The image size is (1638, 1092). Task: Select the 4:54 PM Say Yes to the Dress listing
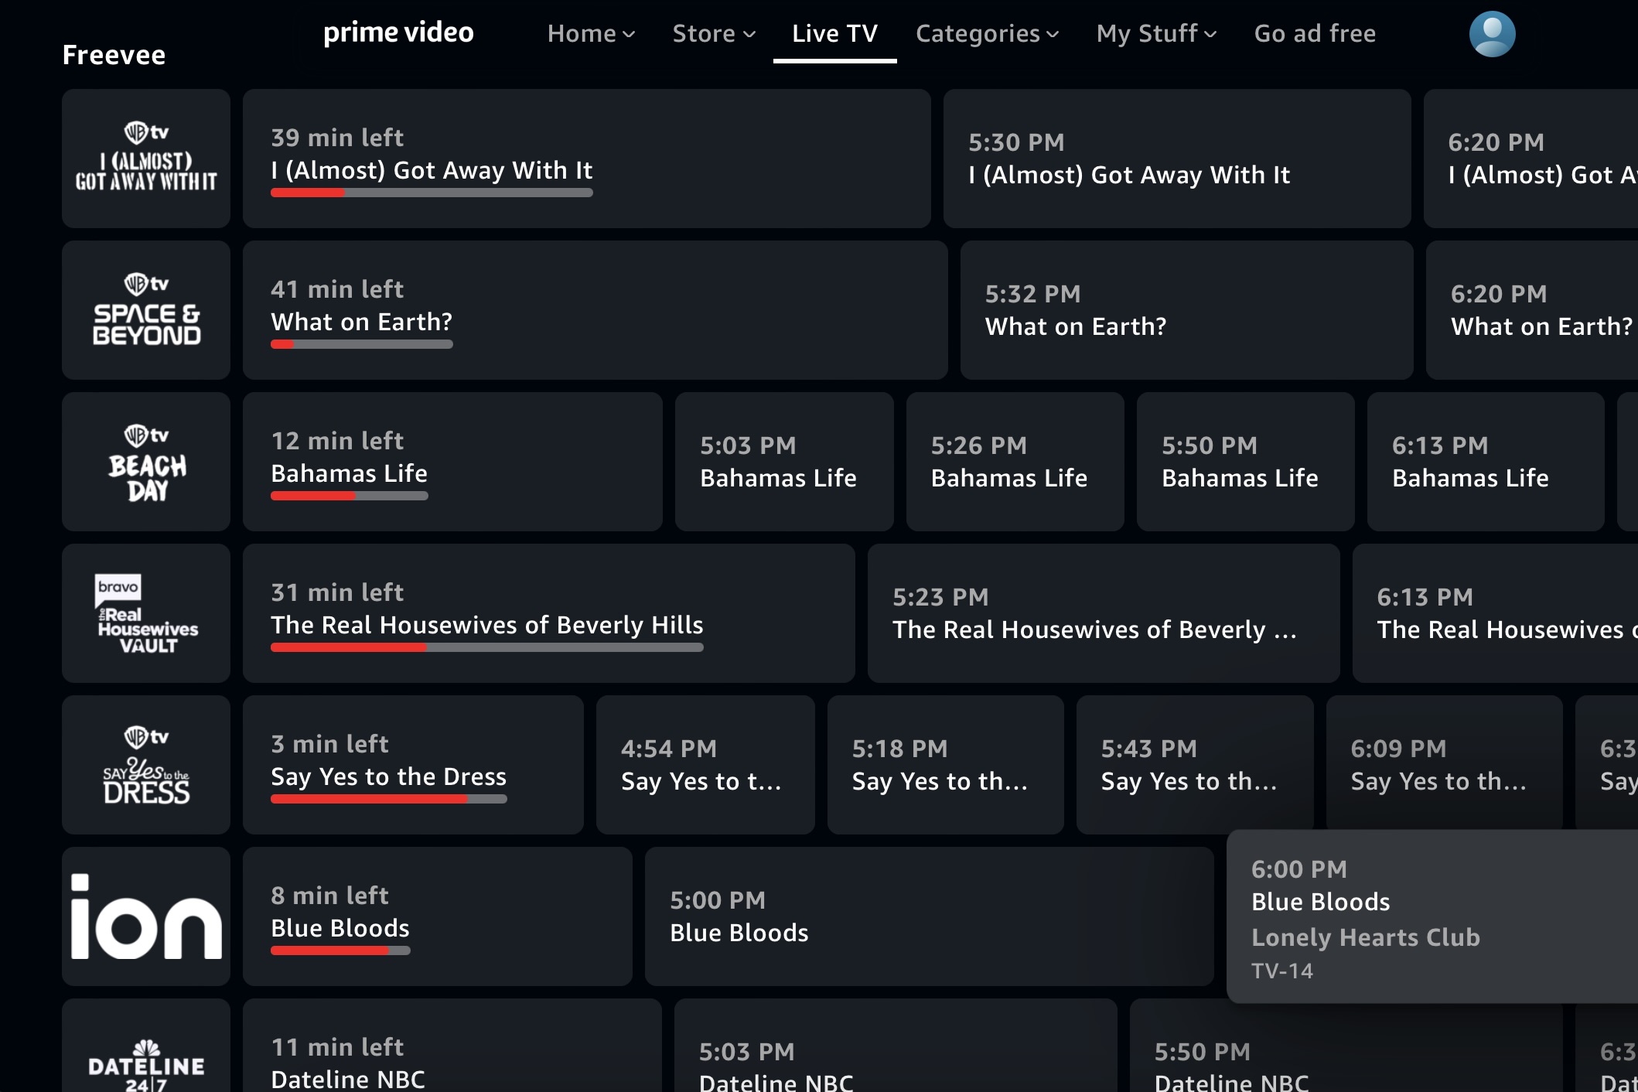[x=705, y=765]
